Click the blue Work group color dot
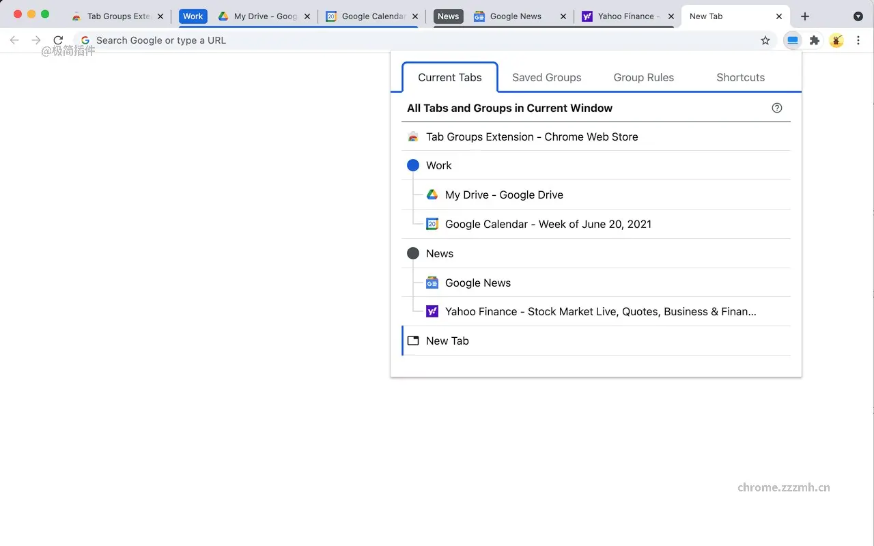The image size is (874, 546). (x=413, y=166)
